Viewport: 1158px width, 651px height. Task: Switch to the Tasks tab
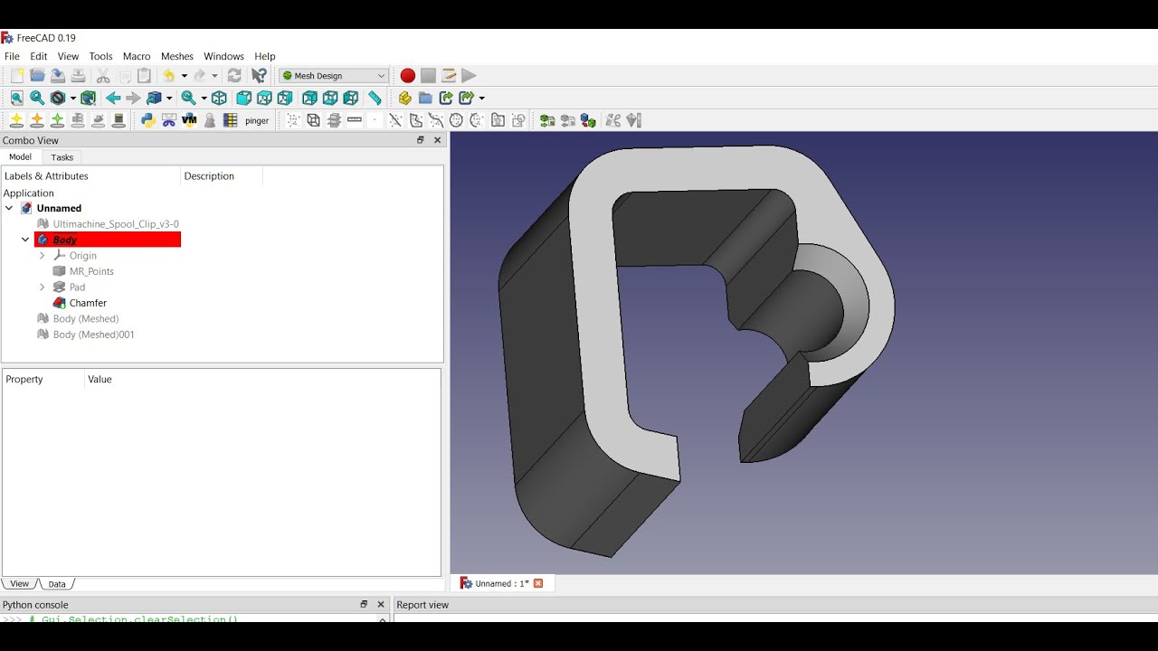point(62,157)
